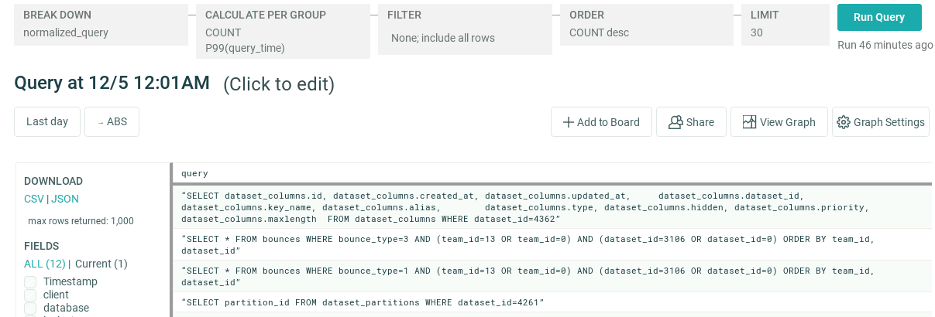Check the client field checkbox
Viewport: 935px width, 317px height.
(30, 295)
